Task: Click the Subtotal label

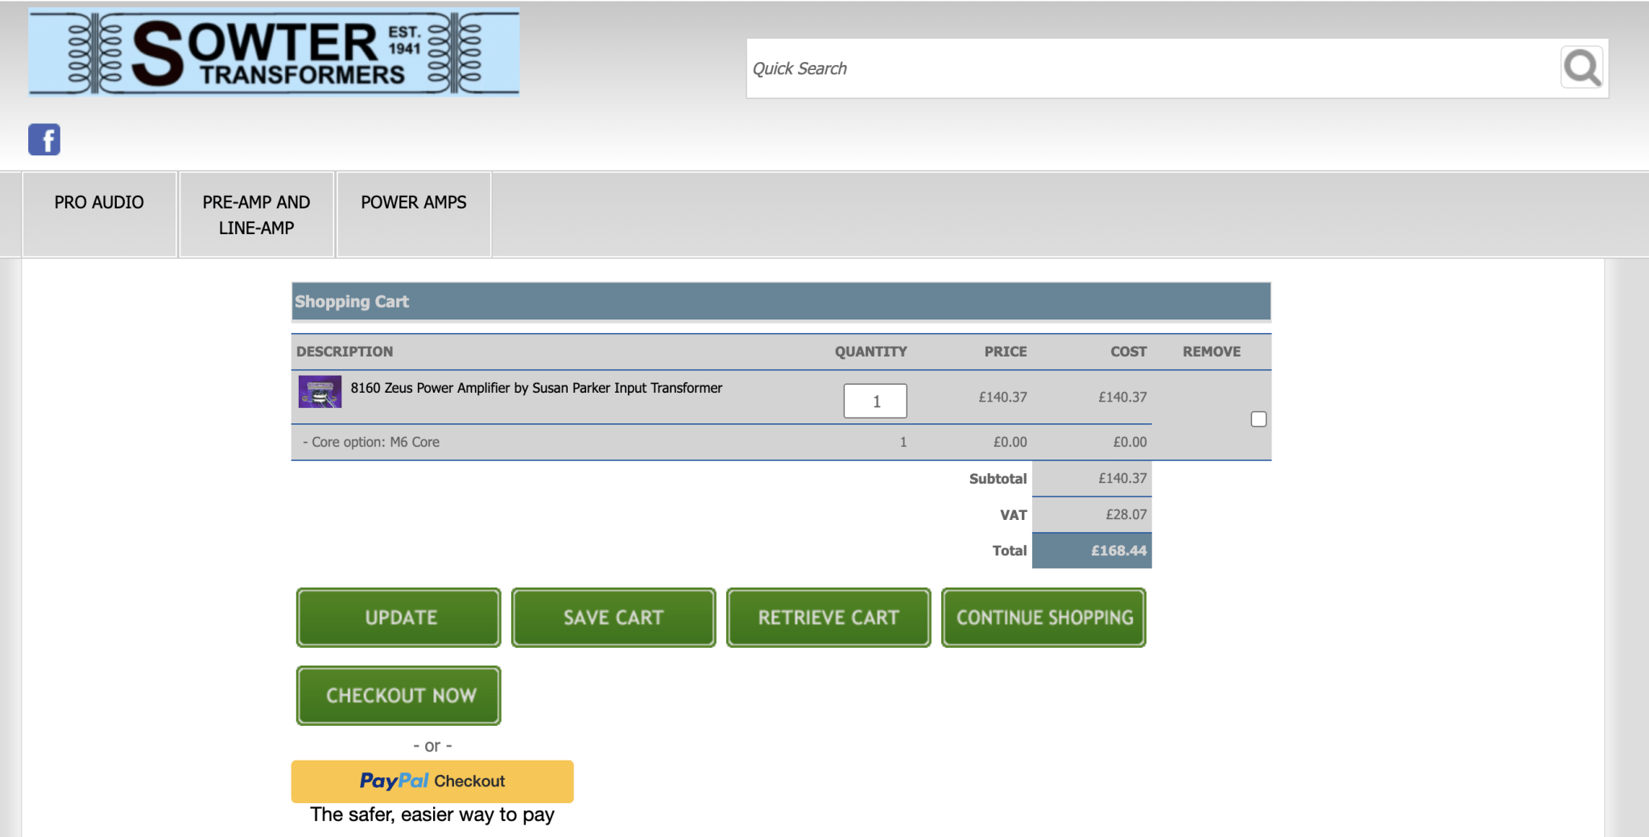Action: [x=998, y=479]
